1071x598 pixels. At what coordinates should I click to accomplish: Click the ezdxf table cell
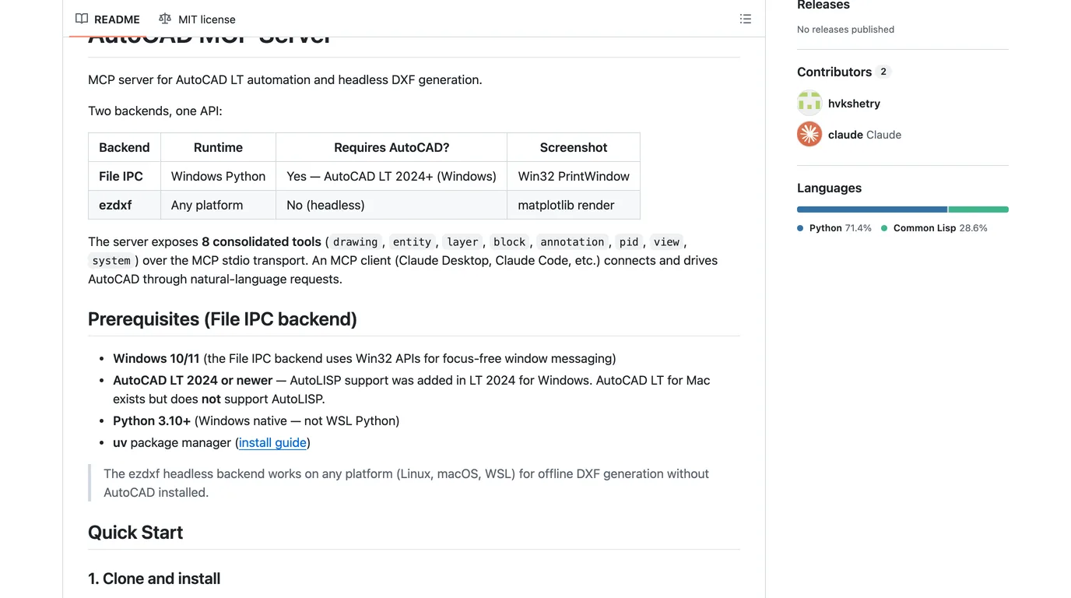[x=125, y=205]
